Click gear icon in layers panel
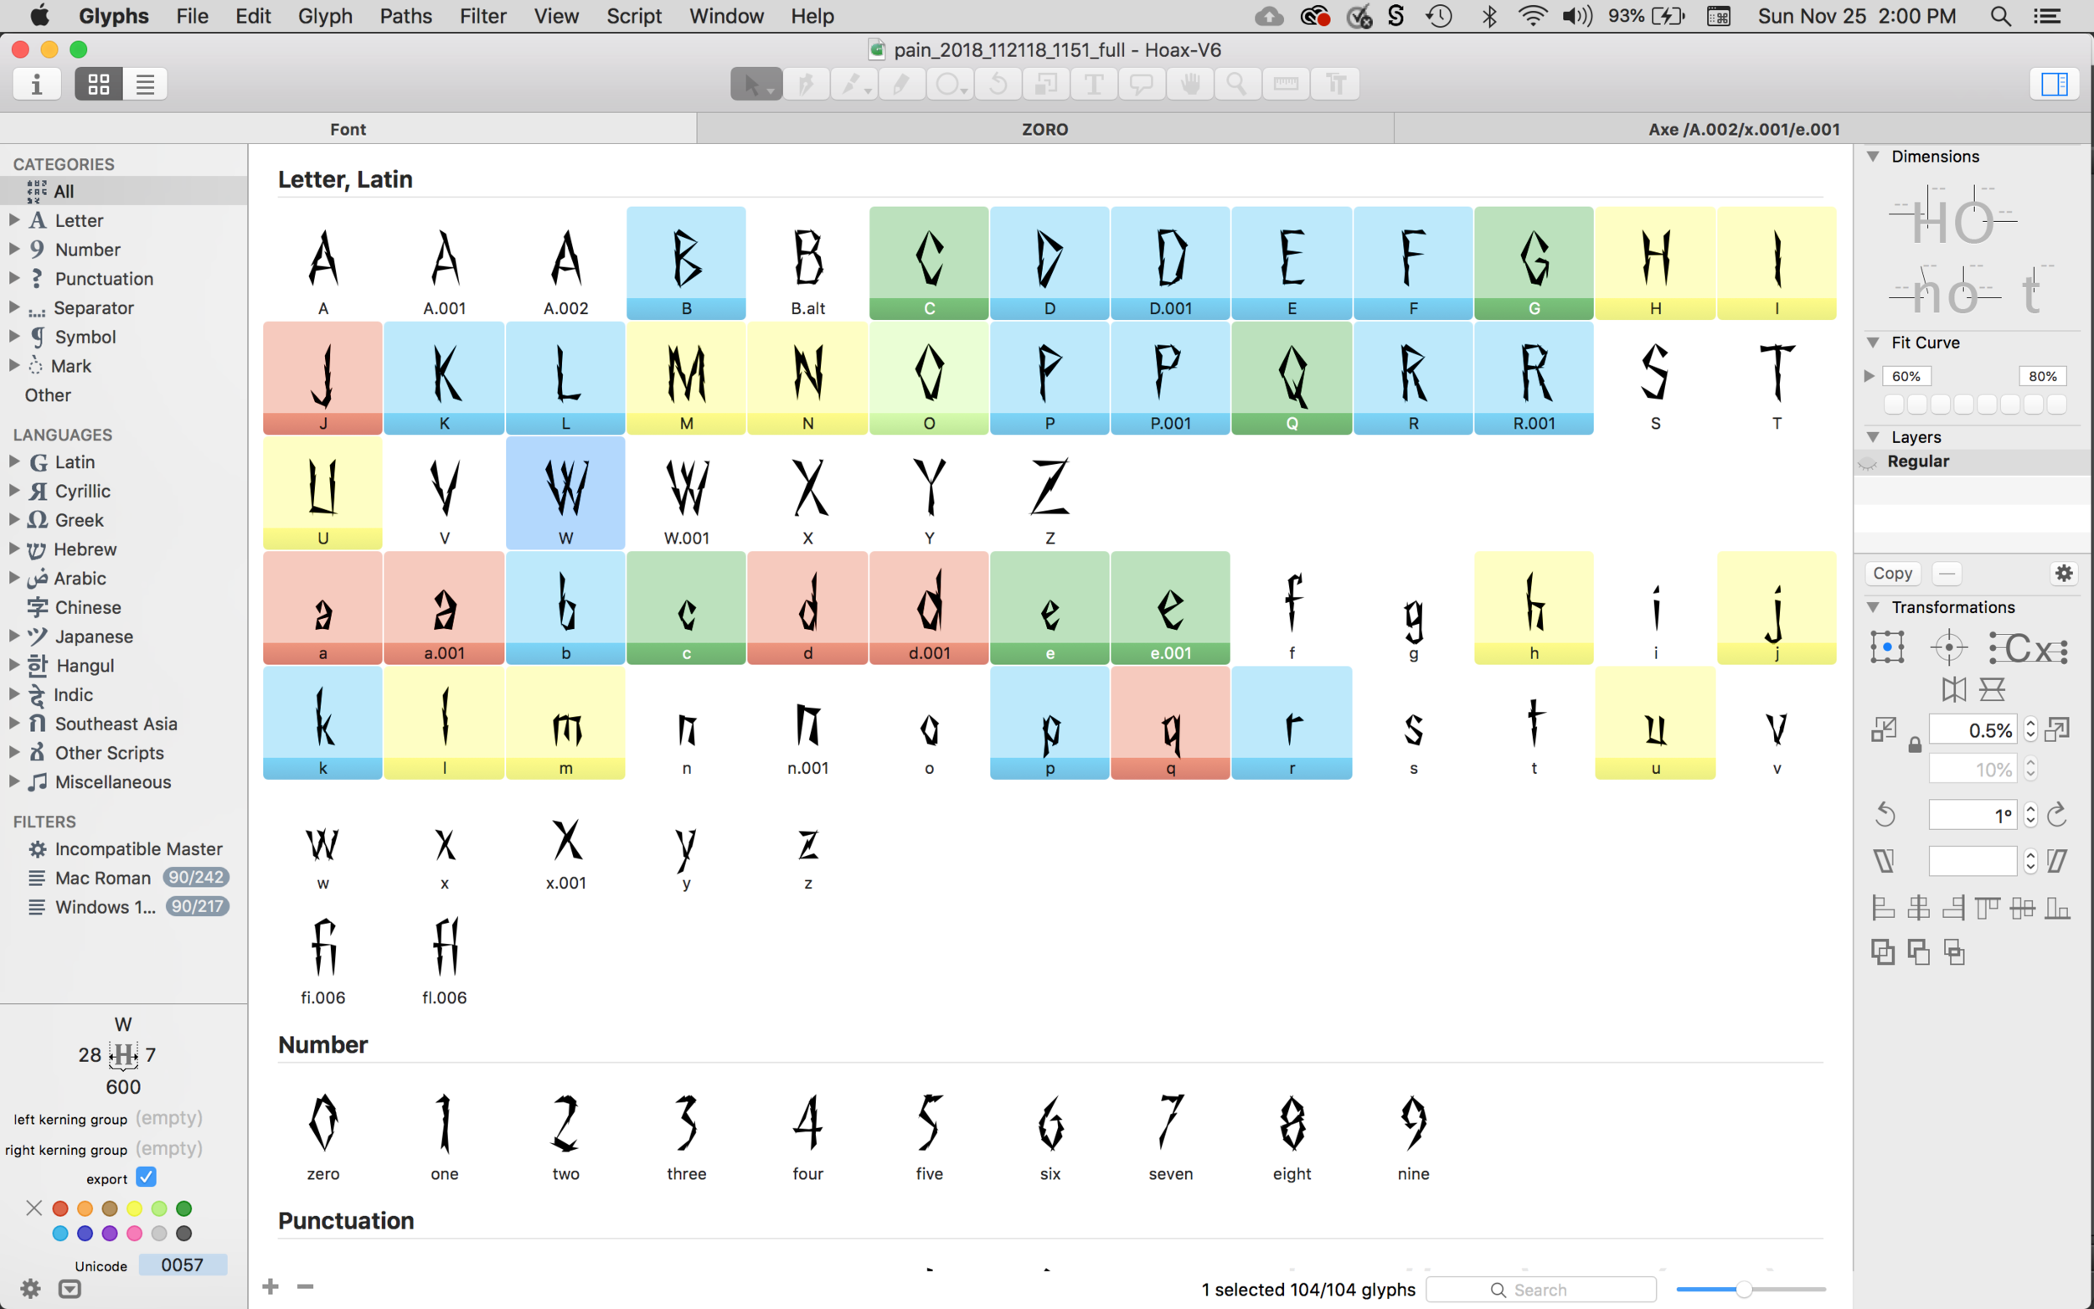This screenshot has width=2094, height=1309. 2064,573
